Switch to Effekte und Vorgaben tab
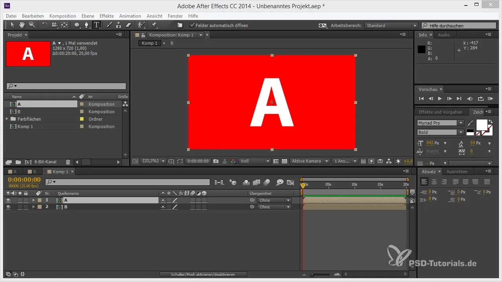The width and height of the screenshot is (502, 282). (x=440, y=112)
